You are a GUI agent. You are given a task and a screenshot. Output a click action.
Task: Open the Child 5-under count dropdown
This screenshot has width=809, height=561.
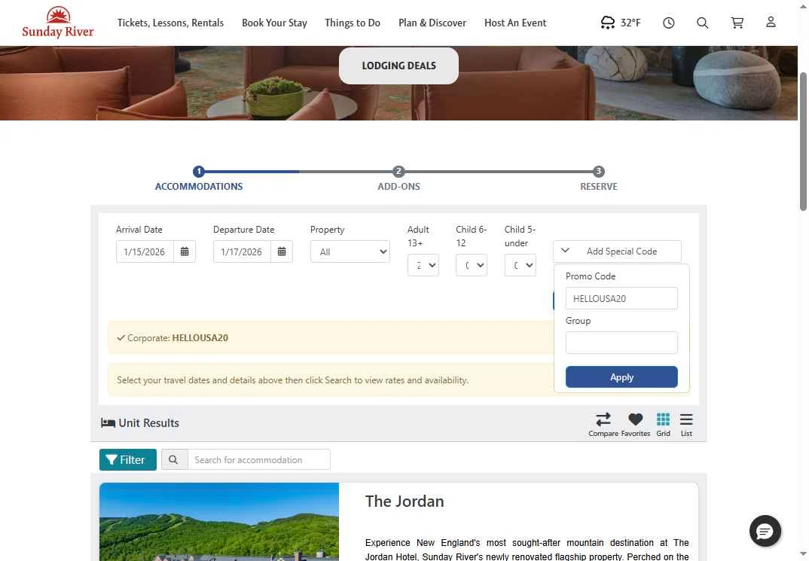pos(520,265)
